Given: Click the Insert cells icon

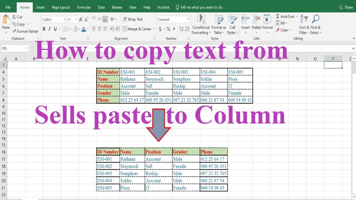Looking at the screenshot, I should [x=245, y=19].
